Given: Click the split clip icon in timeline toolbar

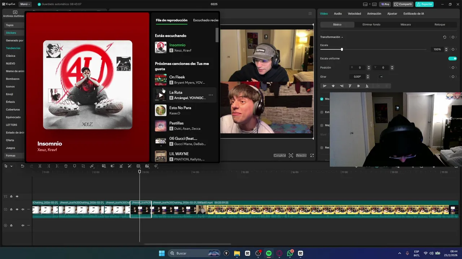Looking at the screenshot, I should tap(40, 166).
